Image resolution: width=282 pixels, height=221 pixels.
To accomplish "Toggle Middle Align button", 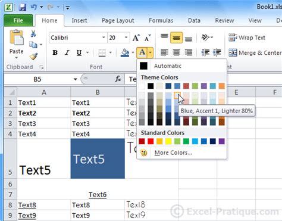I will (176, 37).
